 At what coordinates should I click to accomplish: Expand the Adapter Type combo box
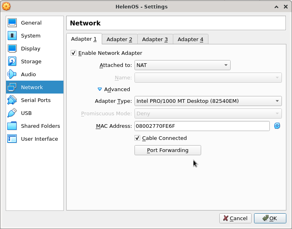click(208, 101)
